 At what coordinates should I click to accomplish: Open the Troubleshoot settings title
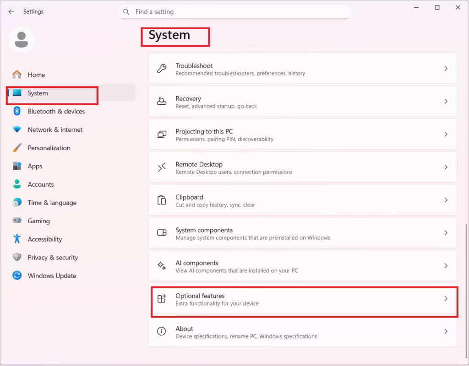[194, 66]
